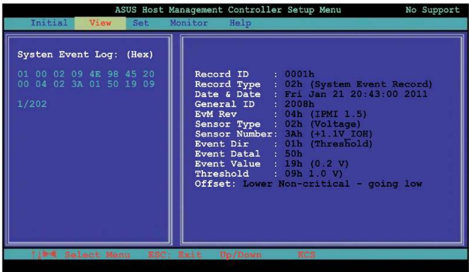Select the second hex row starting 00 04 02
Image resolution: width=469 pixels, height=272 pixels.
coord(86,84)
